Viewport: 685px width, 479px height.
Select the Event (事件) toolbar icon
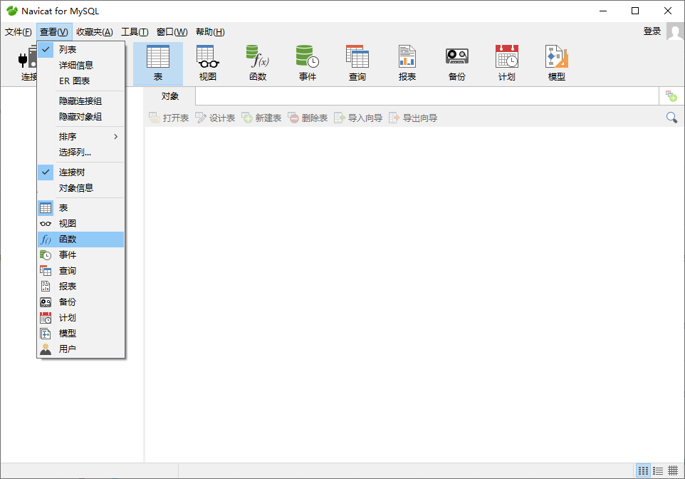[x=308, y=63]
